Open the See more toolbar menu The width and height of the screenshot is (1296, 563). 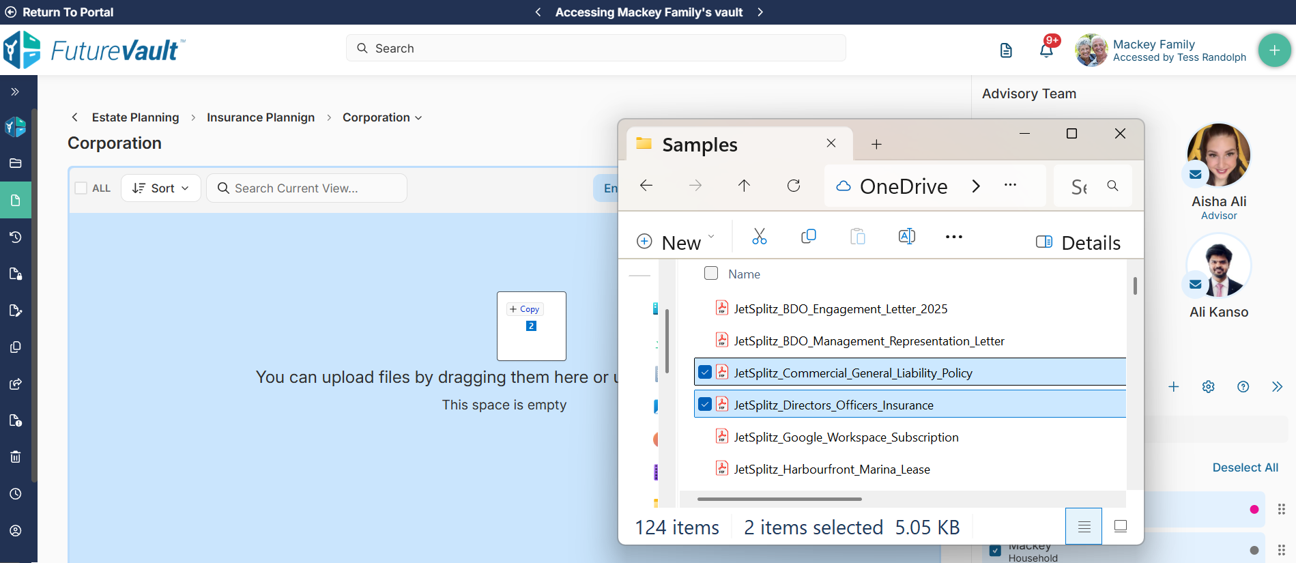point(954,237)
